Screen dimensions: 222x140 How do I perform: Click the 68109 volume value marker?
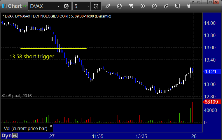tap(212, 102)
